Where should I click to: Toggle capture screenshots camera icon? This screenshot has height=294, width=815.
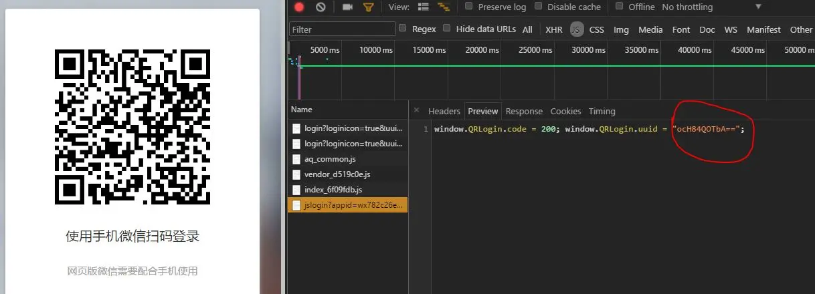point(347,7)
